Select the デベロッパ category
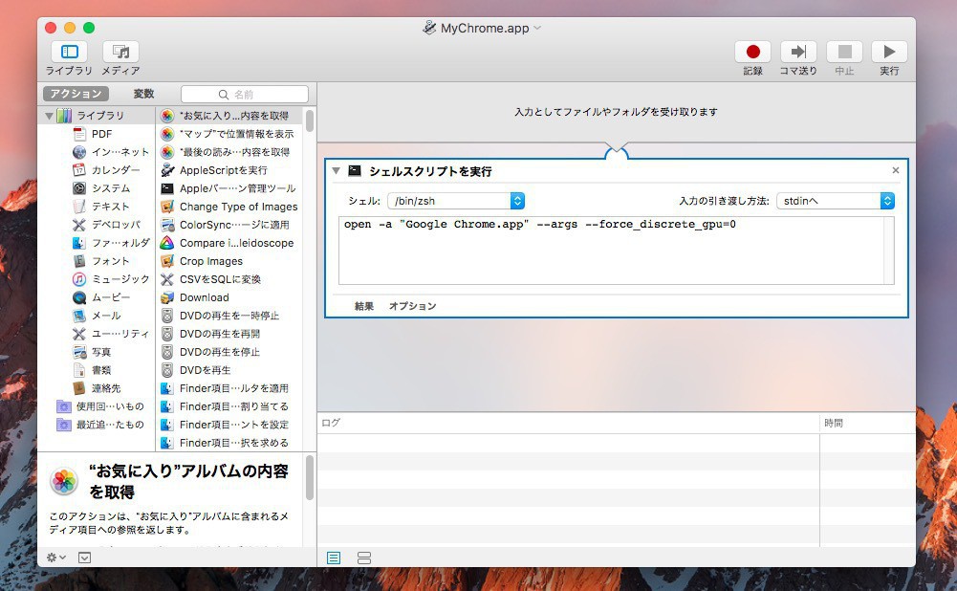Screen dimensions: 957x591 (107, 225)
